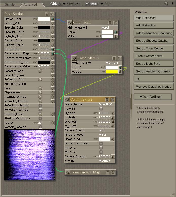Collapse Color_Math node parameters icon
The height and width of the screenshot is (197, 176).
coord(110,23)
